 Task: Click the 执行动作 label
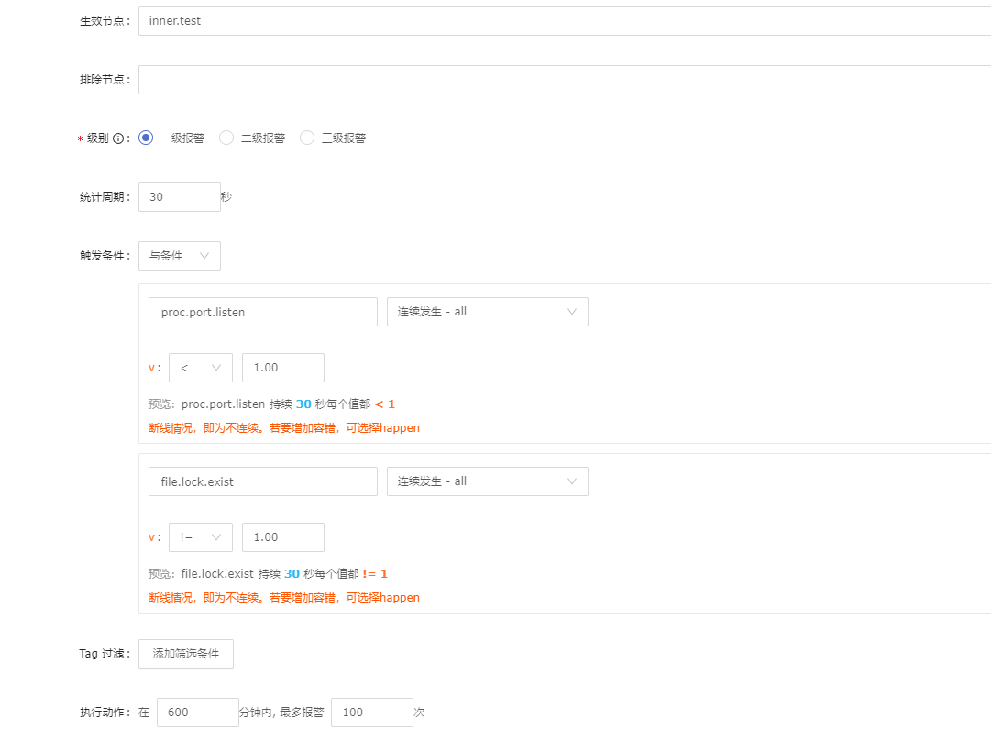105,713
